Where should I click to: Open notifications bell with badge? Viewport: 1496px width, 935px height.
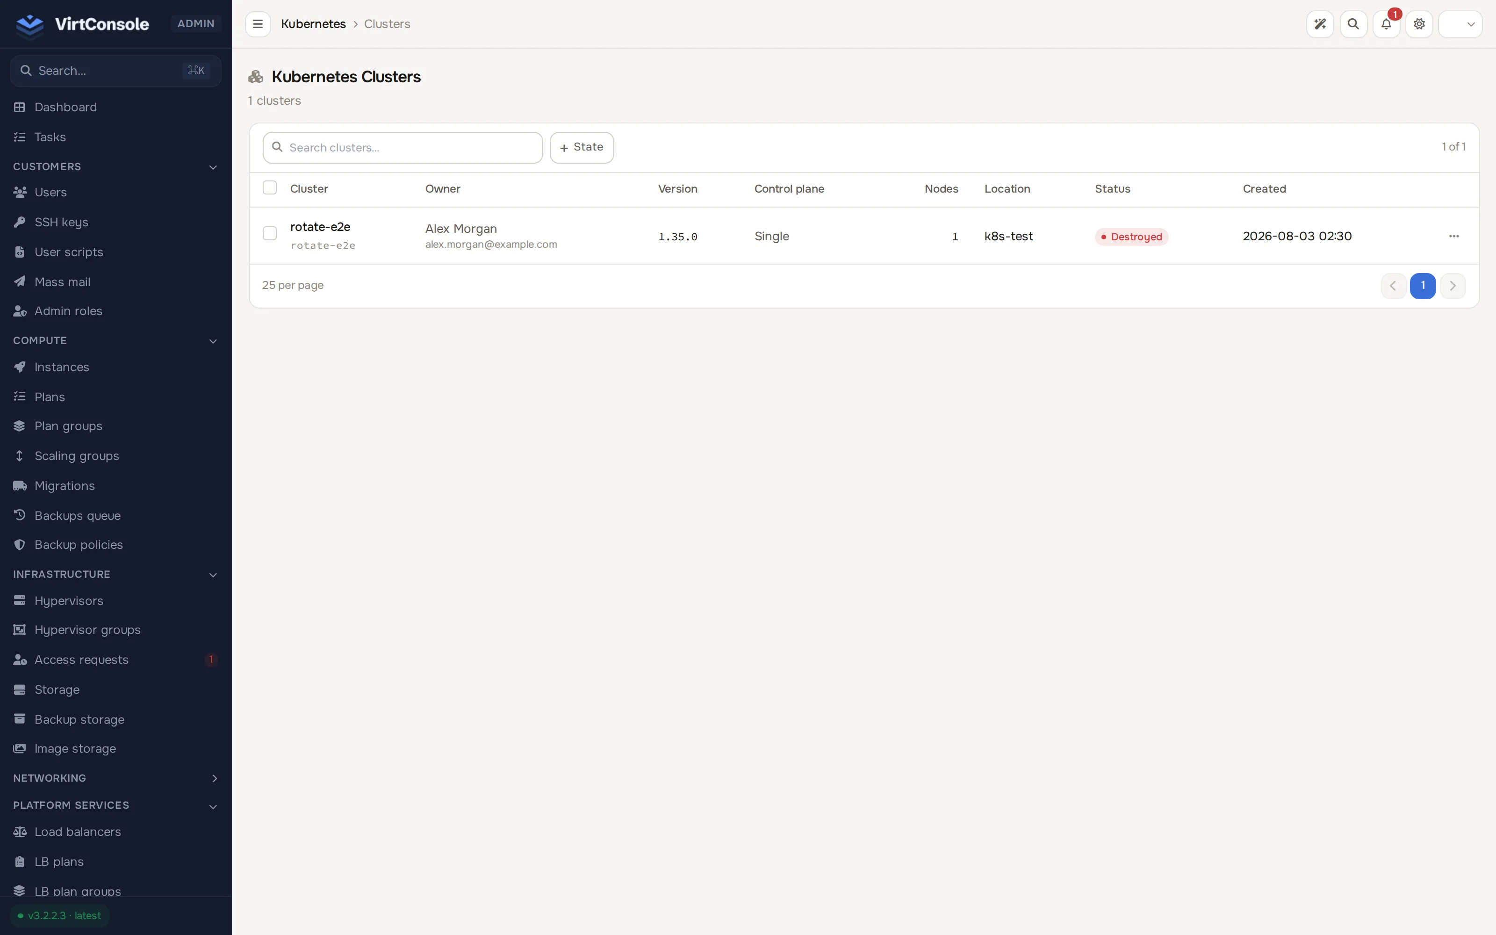click(1386, 24)
